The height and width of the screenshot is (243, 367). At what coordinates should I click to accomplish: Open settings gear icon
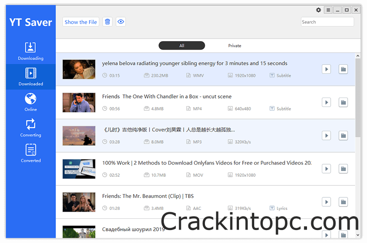[x=318, y=10]
